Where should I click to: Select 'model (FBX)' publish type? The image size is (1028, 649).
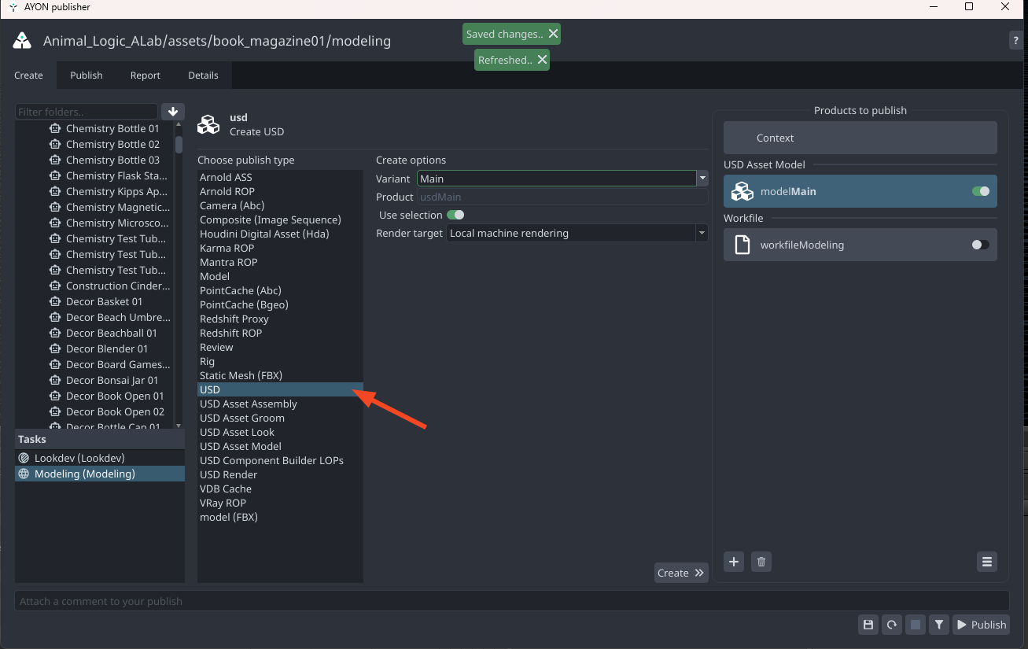[280, 517]
